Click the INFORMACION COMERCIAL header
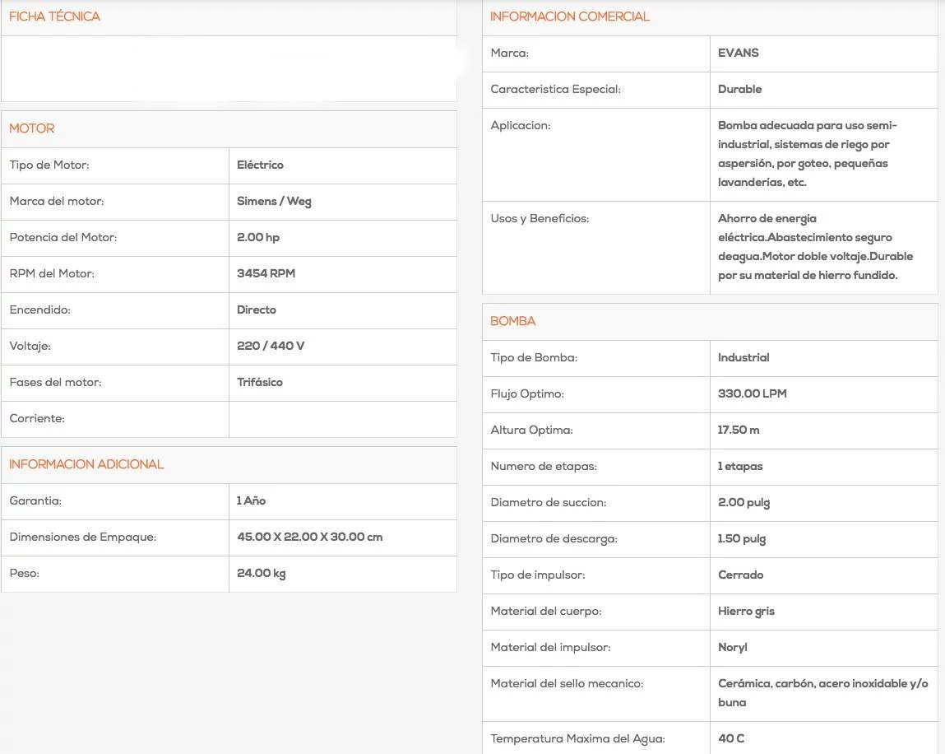Screen dimensions: 945x754 click(x=569, y=16)
